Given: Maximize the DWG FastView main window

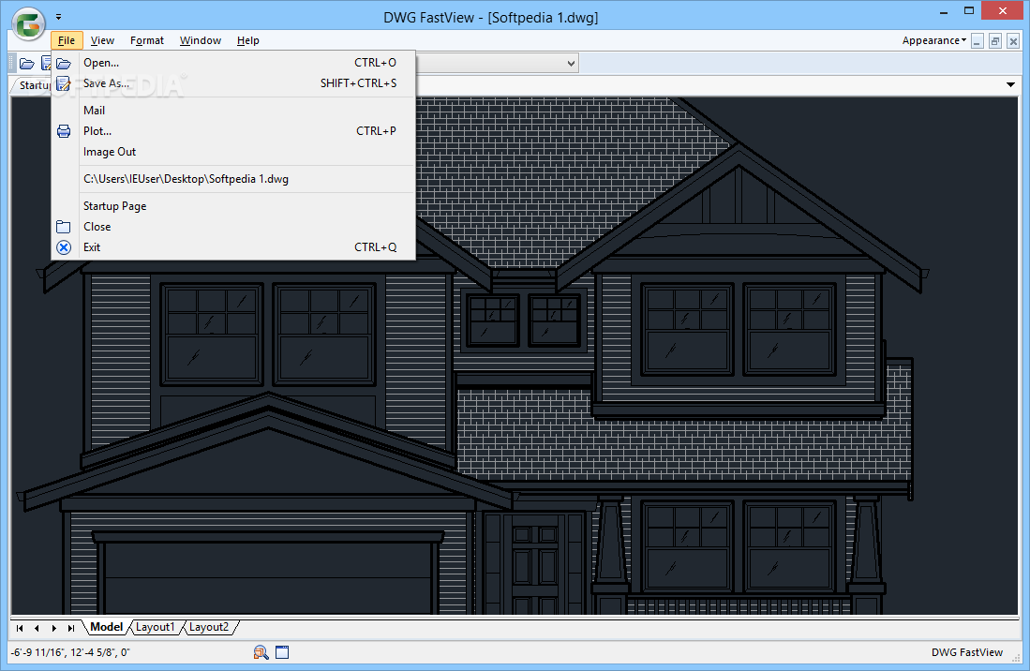Looking at the screenshot, I should (x=969, y=11).
